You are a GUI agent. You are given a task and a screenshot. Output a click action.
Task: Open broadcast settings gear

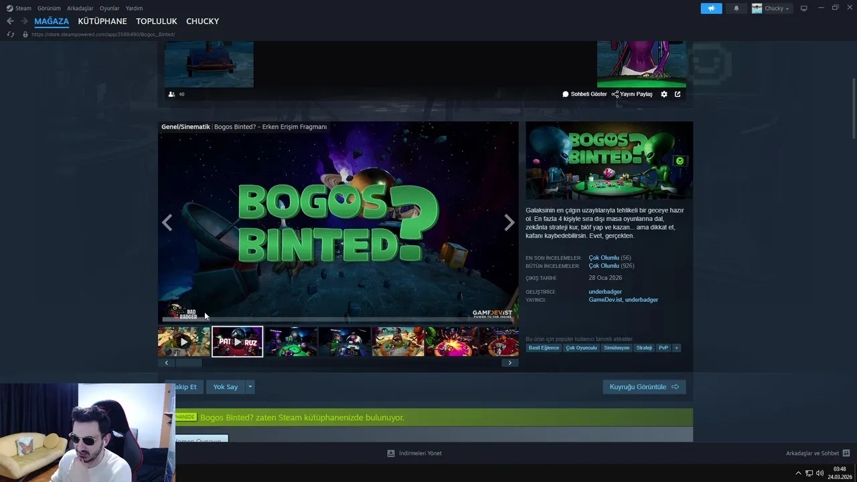(664, 94)
